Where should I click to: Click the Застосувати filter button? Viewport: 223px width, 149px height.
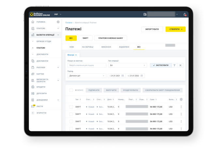click(161, 65)
